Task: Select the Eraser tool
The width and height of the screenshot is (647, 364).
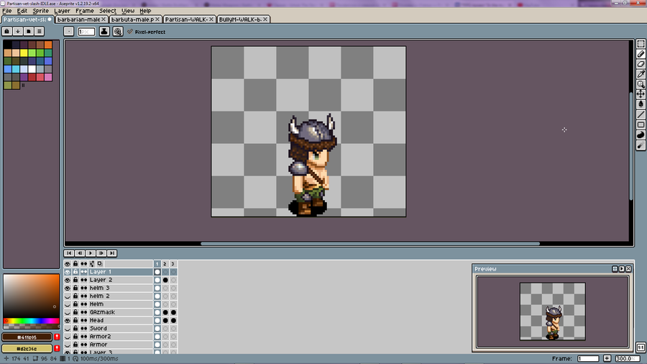Action: pos(641,64)
